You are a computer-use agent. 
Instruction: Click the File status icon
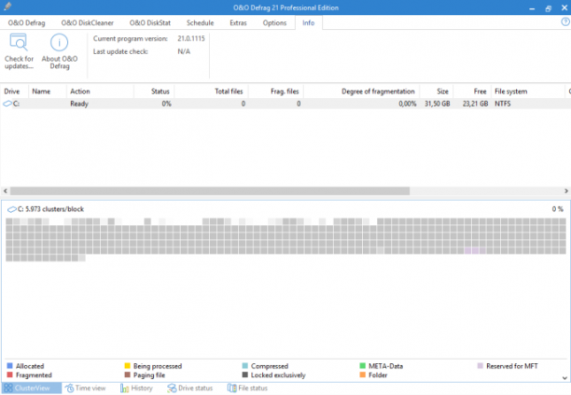pyautogui.click(x=231, y=388)
